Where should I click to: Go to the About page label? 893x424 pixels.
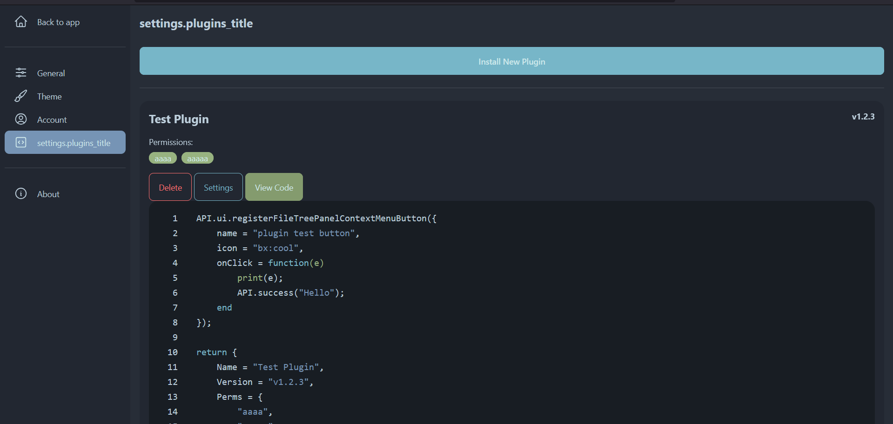(x=48, y=194)
